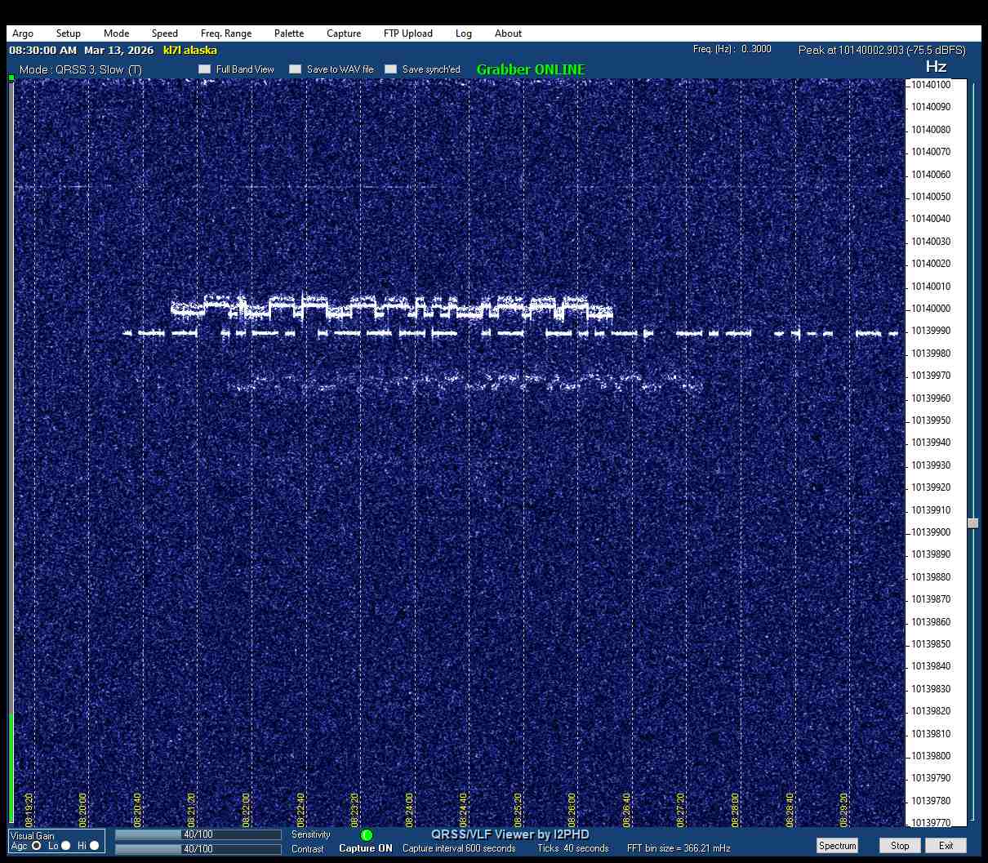Image resolution: width=988 pixels, height=863 pixels.
Task: Open the Palette menu
Action: click(289, 33)
